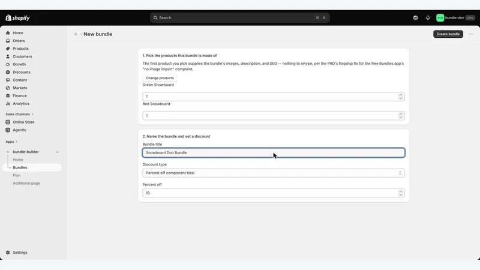
Task: Go to Markets in the sidebar
Action: pos(20,88)
